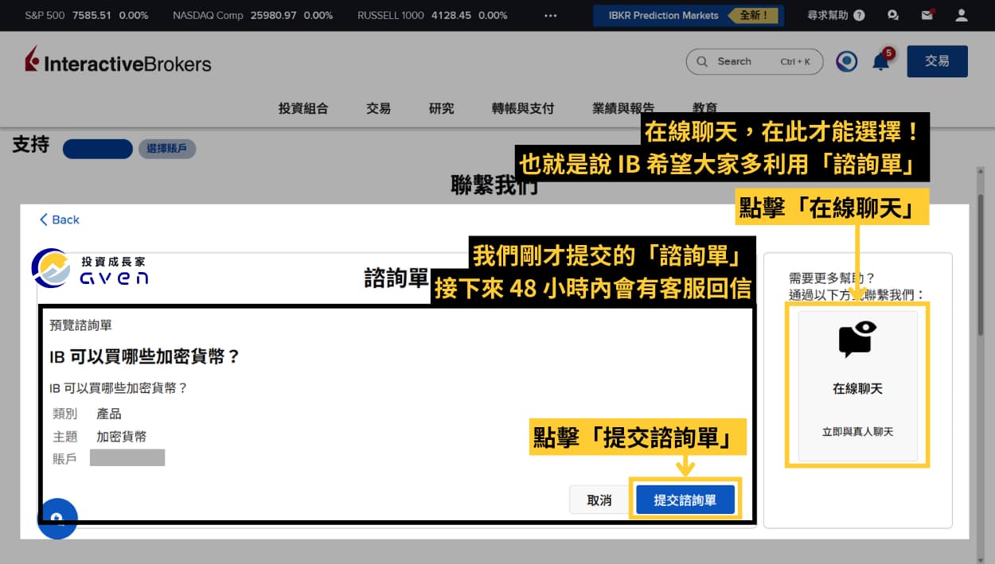The height and width of the screenshot is (564, 995).
Task: Open the mail envelope icon
Action: coord(927,15)
